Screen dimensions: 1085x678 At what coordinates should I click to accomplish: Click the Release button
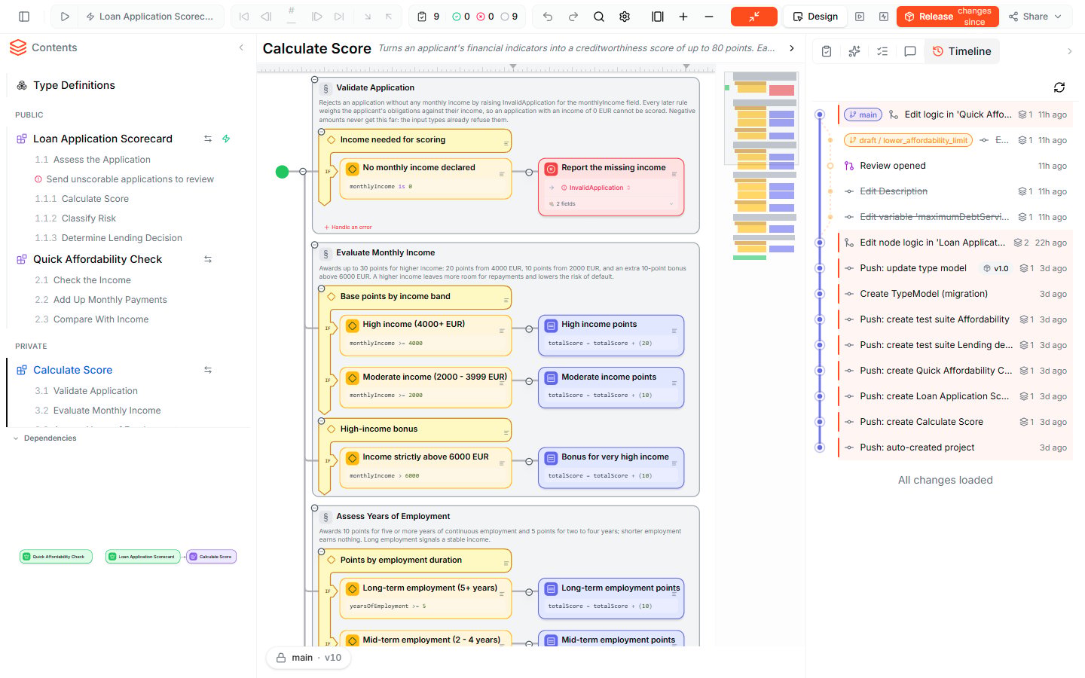947,17
